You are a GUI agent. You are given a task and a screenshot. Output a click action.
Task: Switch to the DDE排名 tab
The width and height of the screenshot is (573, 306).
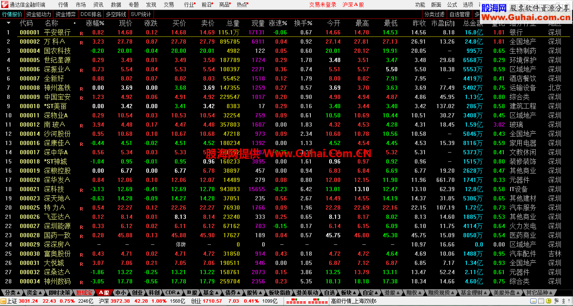[91, 14]
